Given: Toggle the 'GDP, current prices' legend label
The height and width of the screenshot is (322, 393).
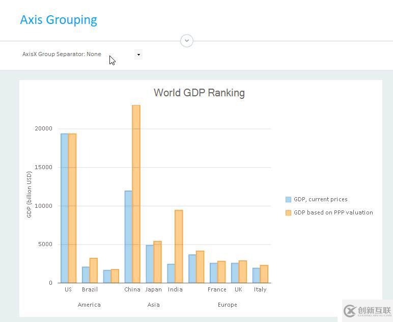Looking at the screenshot, I should point(321,200).
